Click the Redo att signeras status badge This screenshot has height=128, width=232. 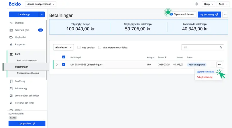point(197,64)
